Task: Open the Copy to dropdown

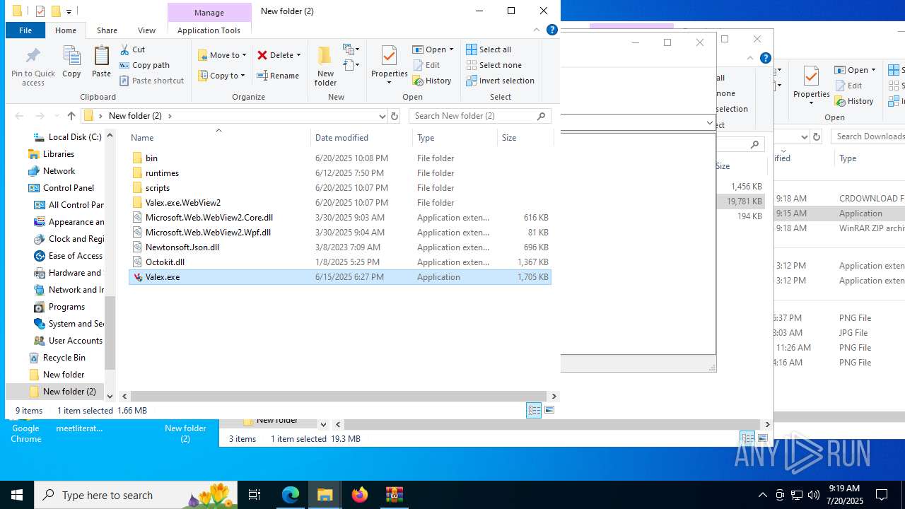Action: [221, 76]
